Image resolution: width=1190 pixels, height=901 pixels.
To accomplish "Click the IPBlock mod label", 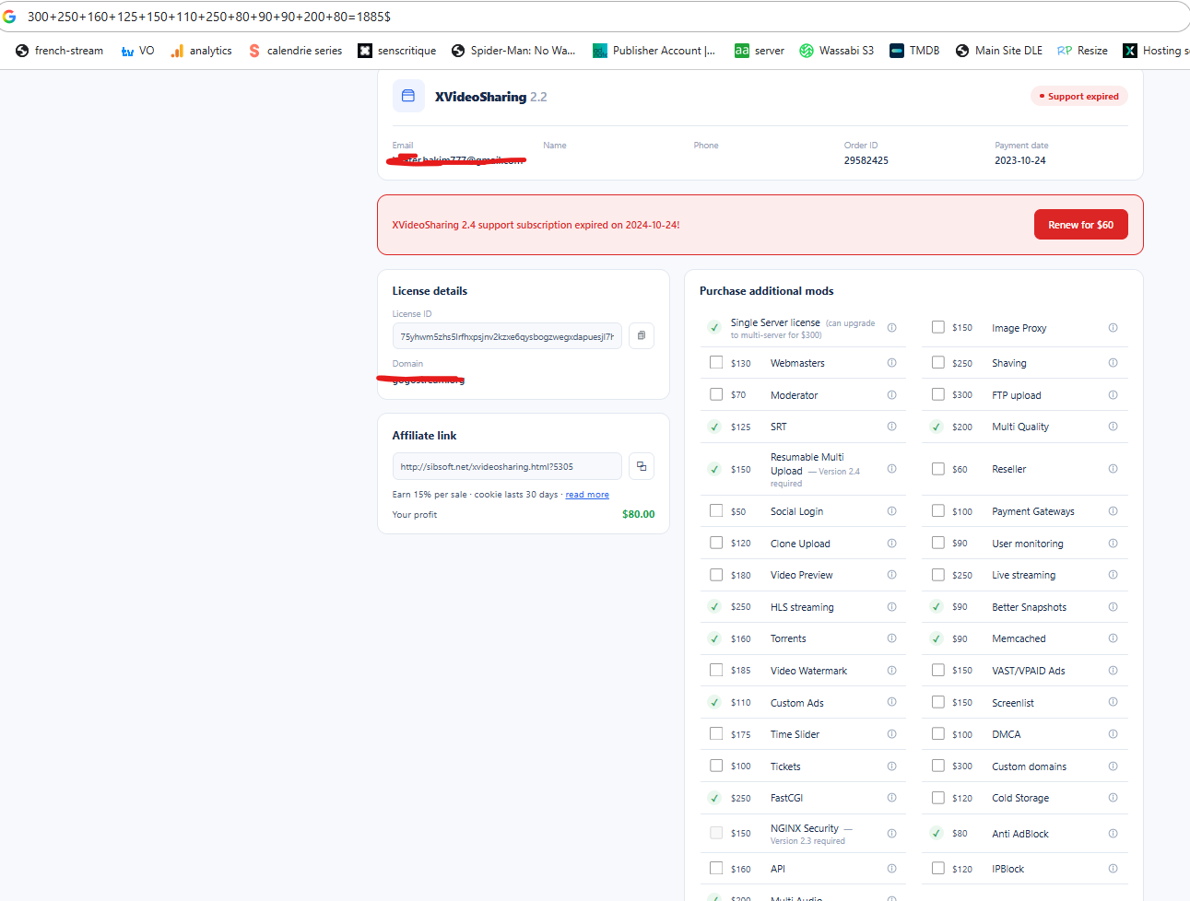I will pos(1008,869).
